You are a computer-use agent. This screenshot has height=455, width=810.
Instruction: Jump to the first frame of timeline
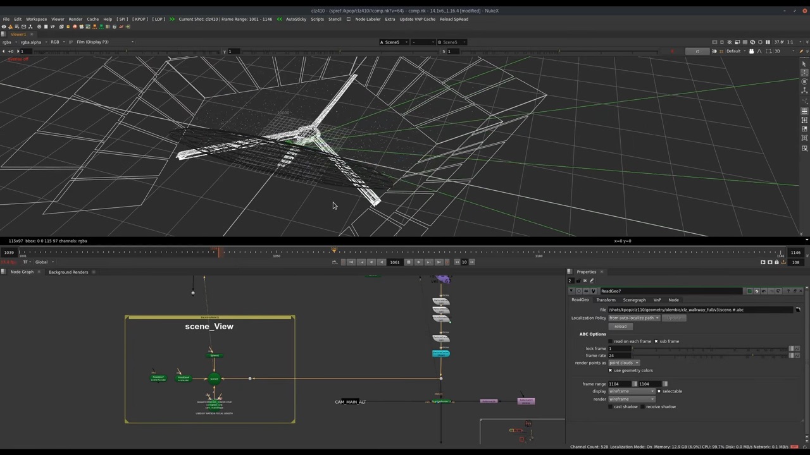pos(351,262)
